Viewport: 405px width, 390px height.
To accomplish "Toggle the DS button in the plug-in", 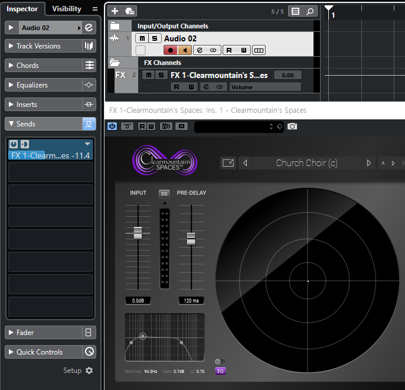I will coord(164,194).
